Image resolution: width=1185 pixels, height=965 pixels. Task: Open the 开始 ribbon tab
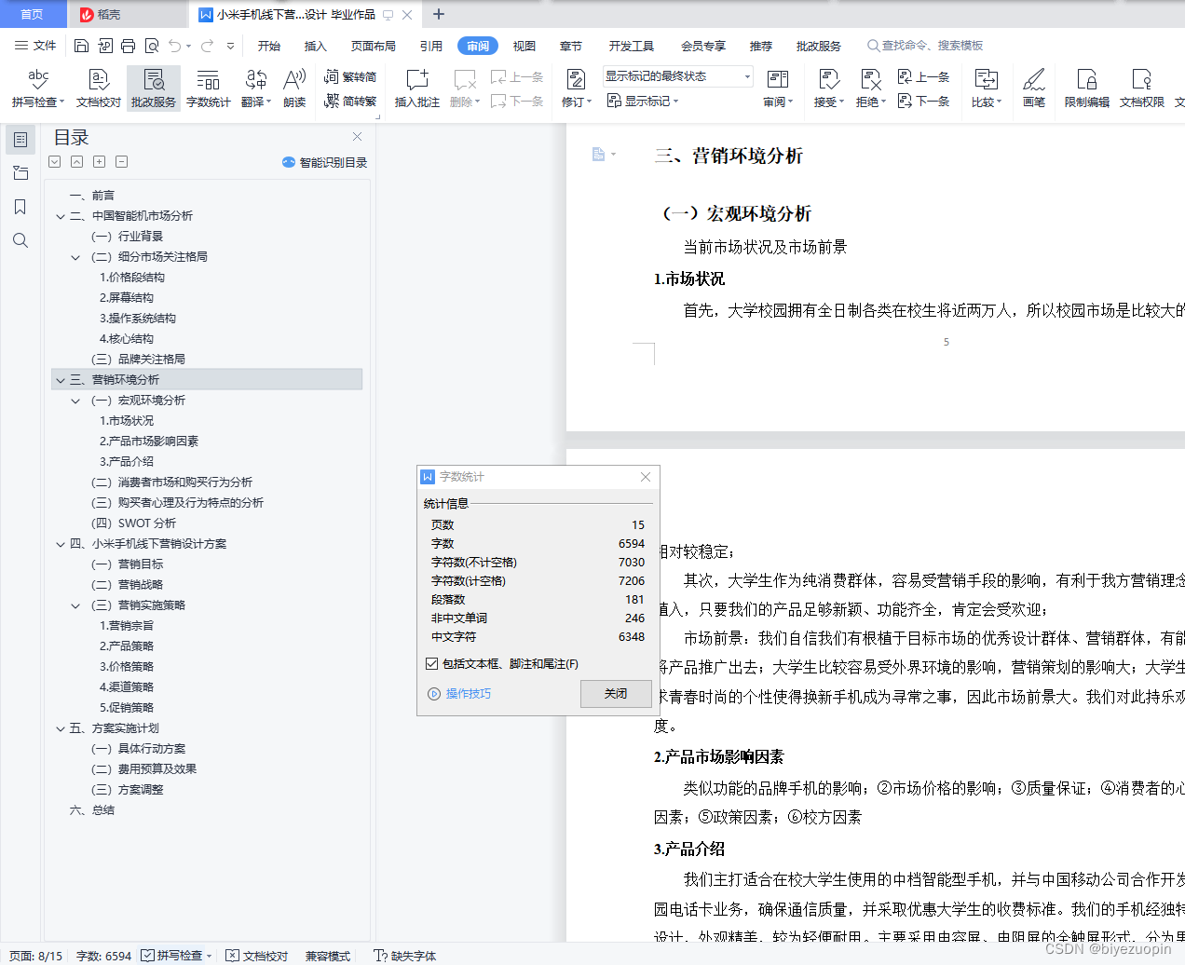point(269,46)
